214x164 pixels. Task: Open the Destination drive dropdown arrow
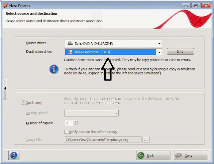point(159,52)
